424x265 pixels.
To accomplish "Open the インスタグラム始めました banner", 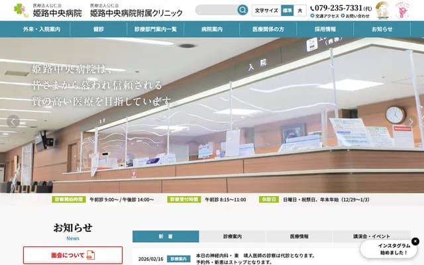I will pyautogui.click(x=390, y=249).
